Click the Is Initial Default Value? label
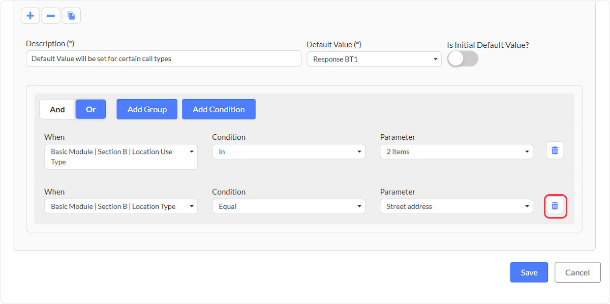Screen dimensions: 610x304 (488, 45)
